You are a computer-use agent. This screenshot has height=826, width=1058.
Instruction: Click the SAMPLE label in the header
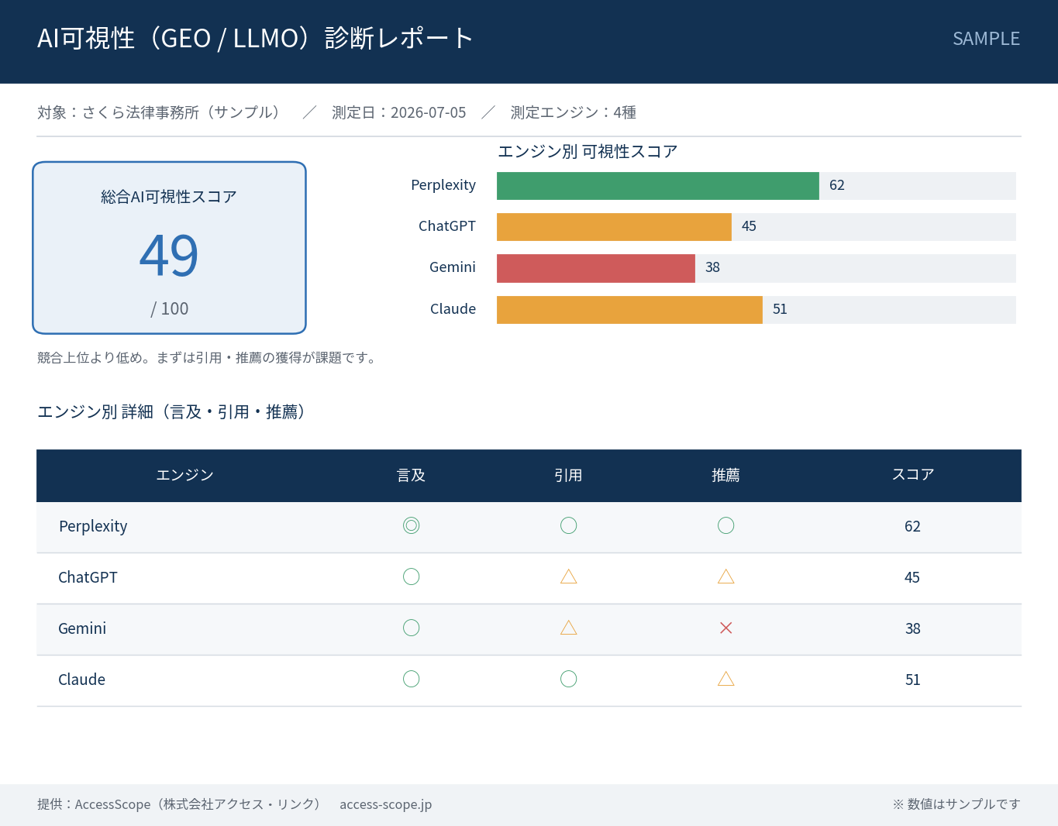click(987, 39)
